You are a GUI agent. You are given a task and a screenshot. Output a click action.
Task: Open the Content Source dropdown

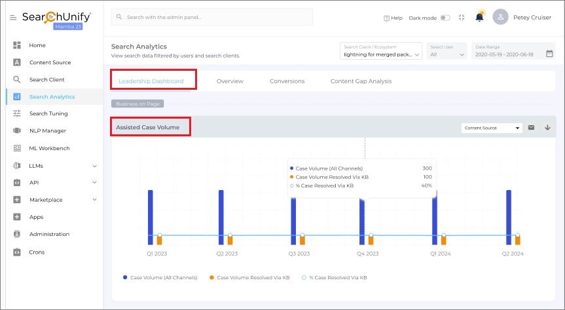tap(491, 128)
